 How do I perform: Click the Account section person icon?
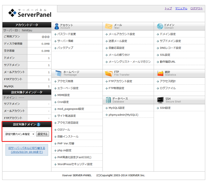pyautogui.click(x=57, y=26)
